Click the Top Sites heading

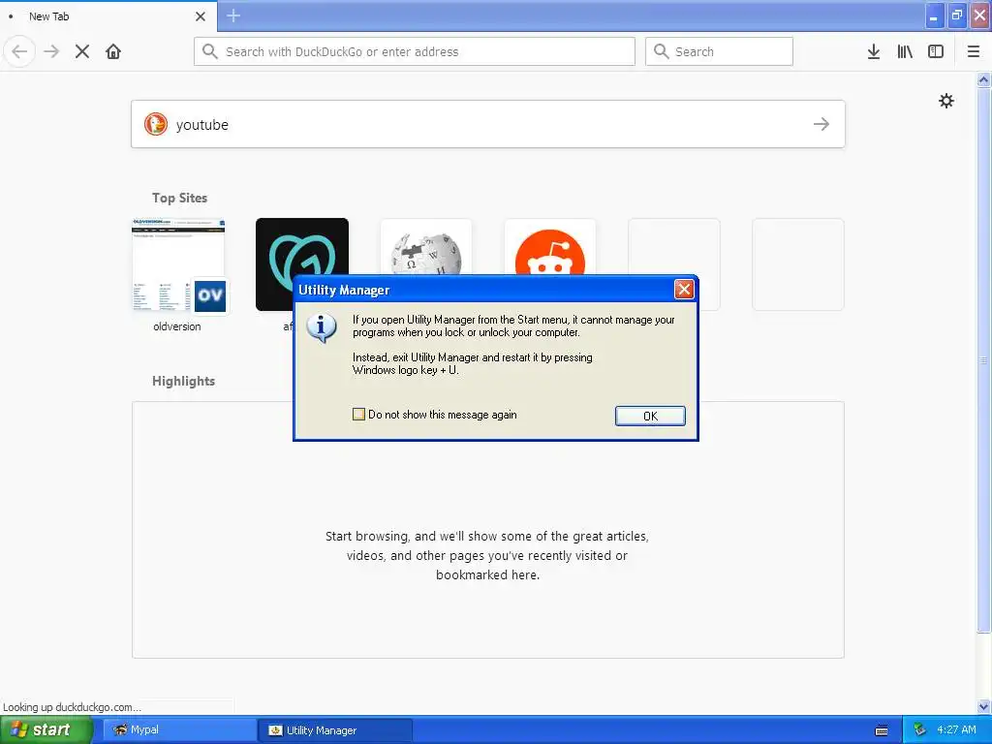[x=179, y=198]
